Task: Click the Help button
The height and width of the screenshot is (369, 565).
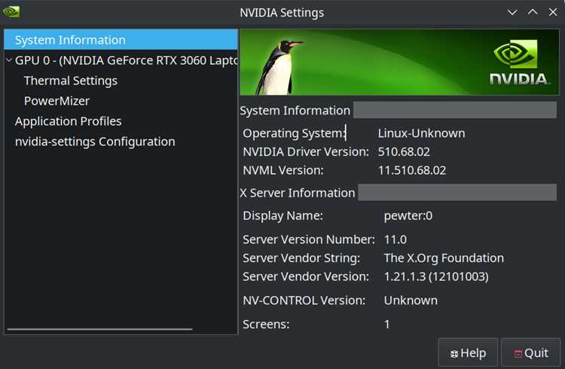Action: [468, 352]
